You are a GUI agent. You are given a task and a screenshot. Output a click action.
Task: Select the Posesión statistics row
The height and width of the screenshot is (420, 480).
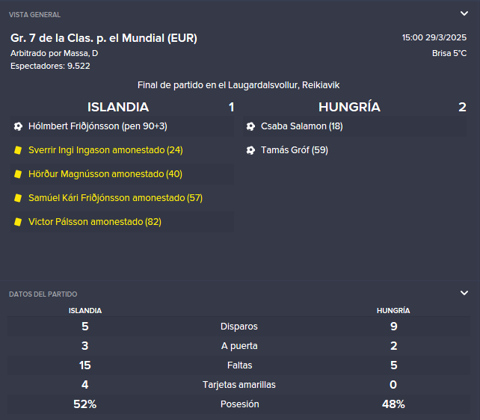coord(239,404)
